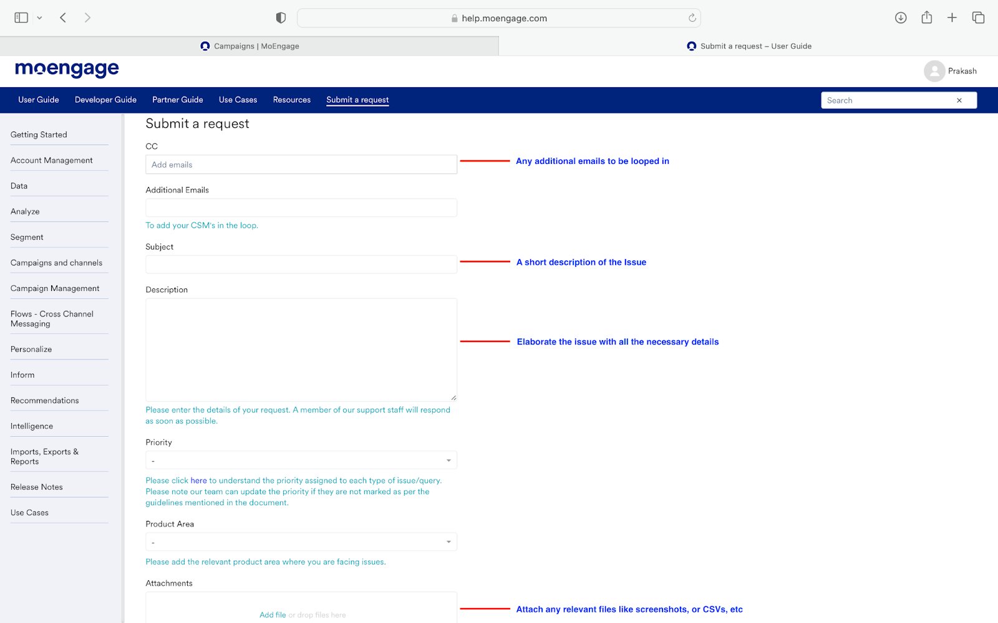Open the Product Area dropdown

pos(301,542)
